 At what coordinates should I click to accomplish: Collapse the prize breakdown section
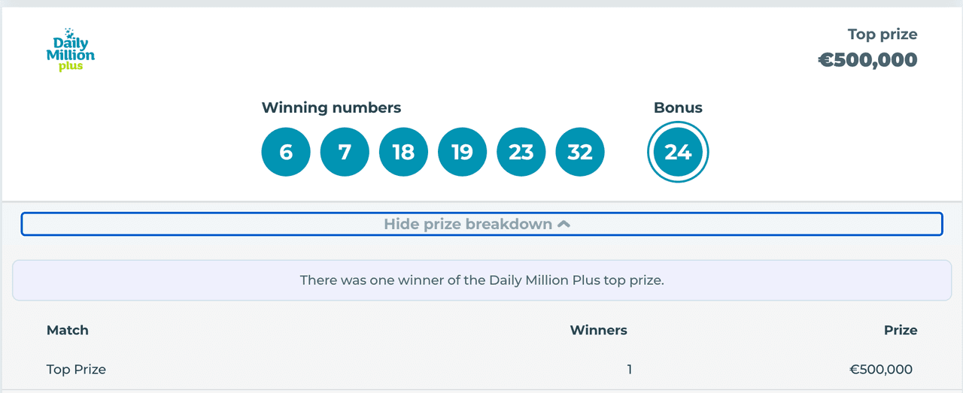[x=468, y=224]
